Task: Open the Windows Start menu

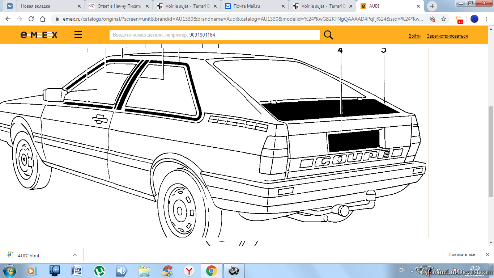Action: [x=10, y=270]
